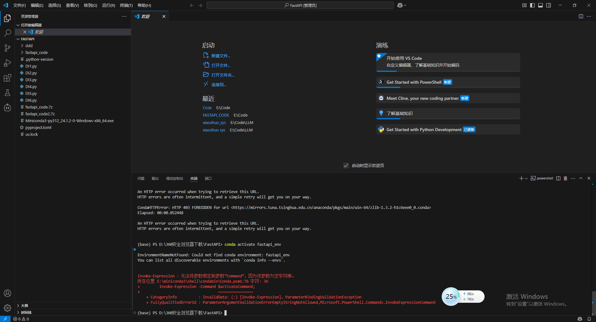Open the Testing flask view

point(7,93)
